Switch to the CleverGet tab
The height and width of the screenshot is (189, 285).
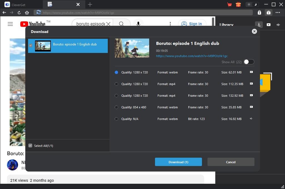pos(21,4)
